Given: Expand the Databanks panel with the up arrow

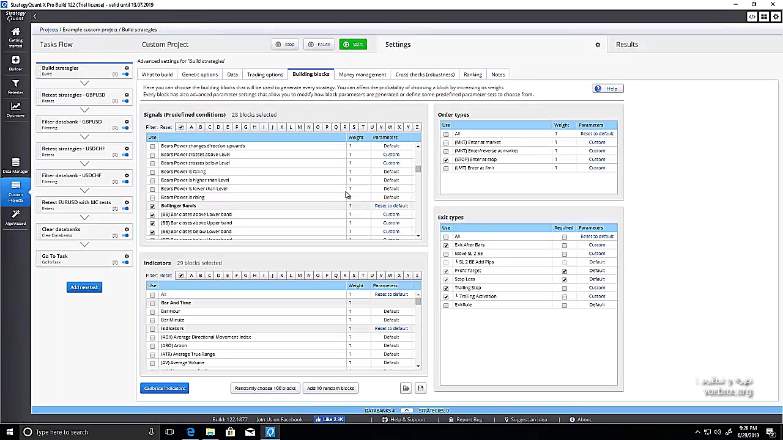Looking at the screenshot, I should (x=406, y=411).
